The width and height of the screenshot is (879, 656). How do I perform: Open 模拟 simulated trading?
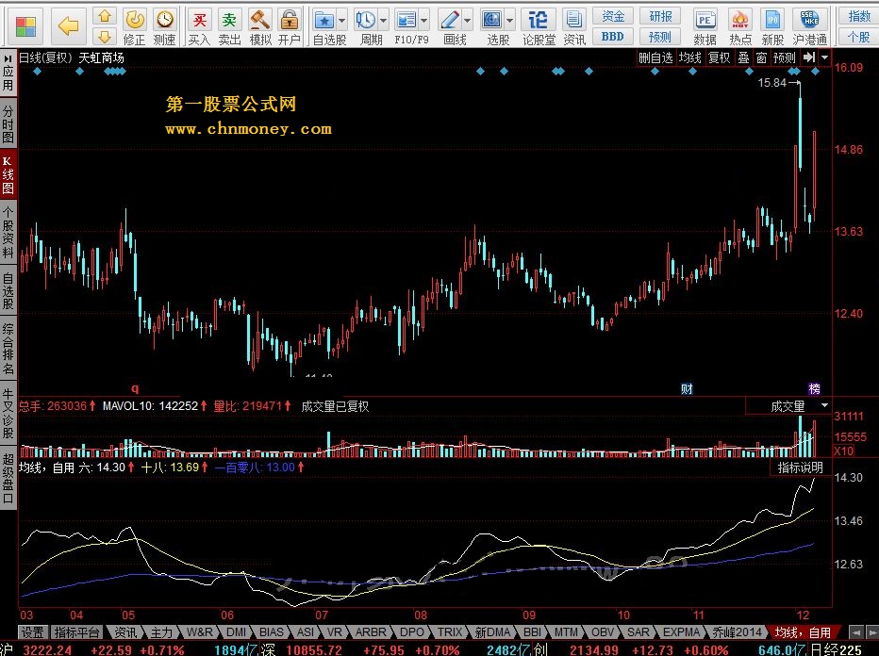point(260,27)
